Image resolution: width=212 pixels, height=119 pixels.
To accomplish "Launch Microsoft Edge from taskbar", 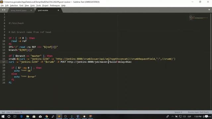I will tap(21, 116).
